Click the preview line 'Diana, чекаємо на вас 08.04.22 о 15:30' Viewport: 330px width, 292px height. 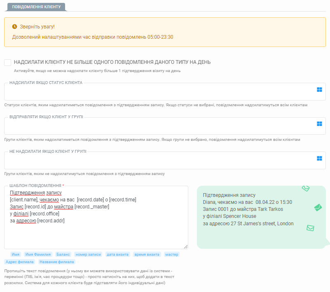point(247,202)
